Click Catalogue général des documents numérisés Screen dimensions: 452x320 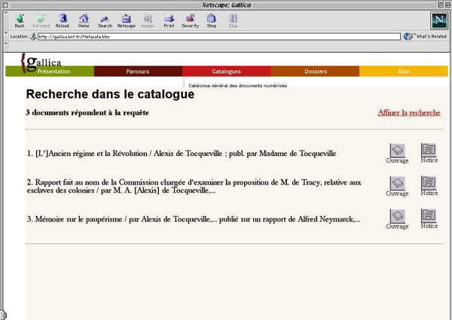237,86
